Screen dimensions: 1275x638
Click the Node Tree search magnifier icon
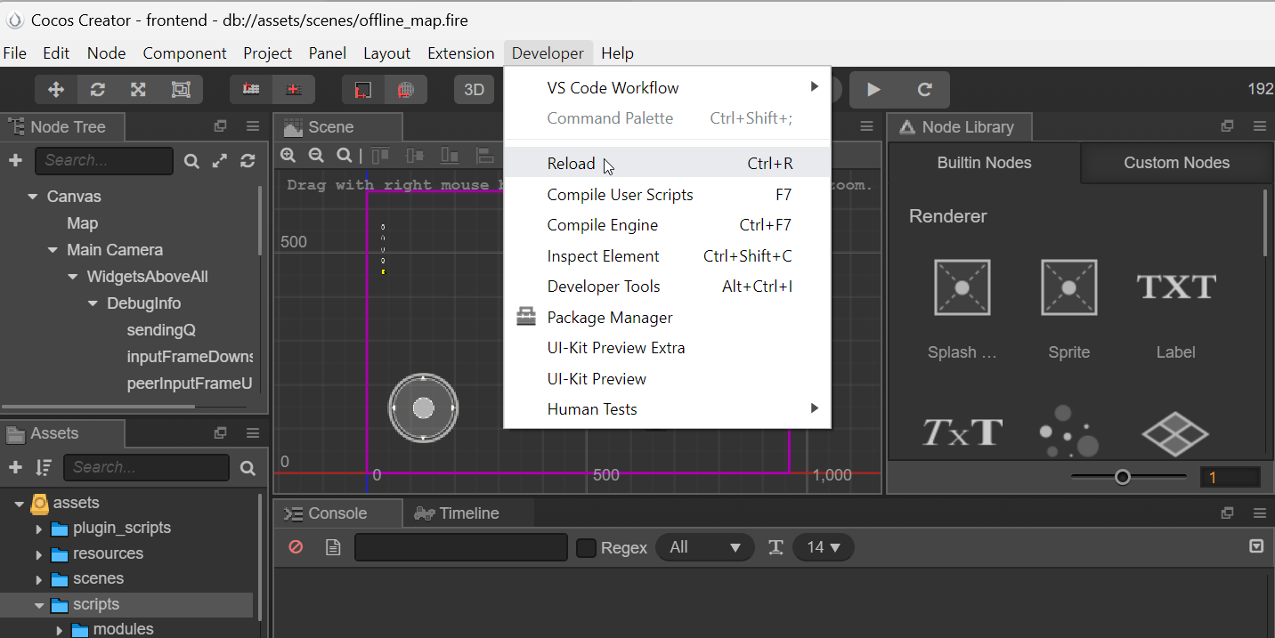191,161
